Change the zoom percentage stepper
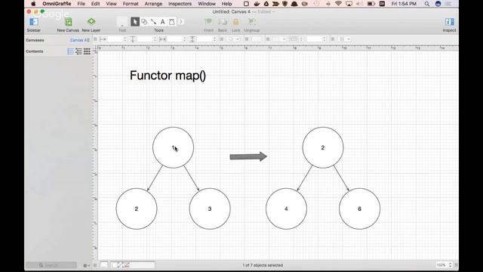 [450, 265]
